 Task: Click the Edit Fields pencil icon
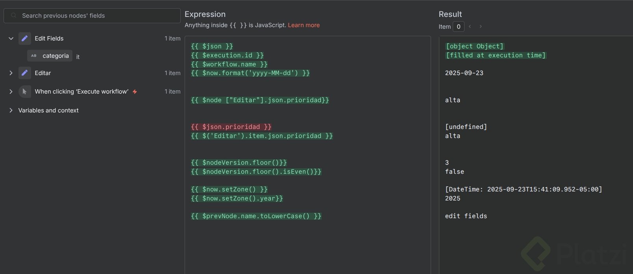pyautogui.click(x=25, y=39)
